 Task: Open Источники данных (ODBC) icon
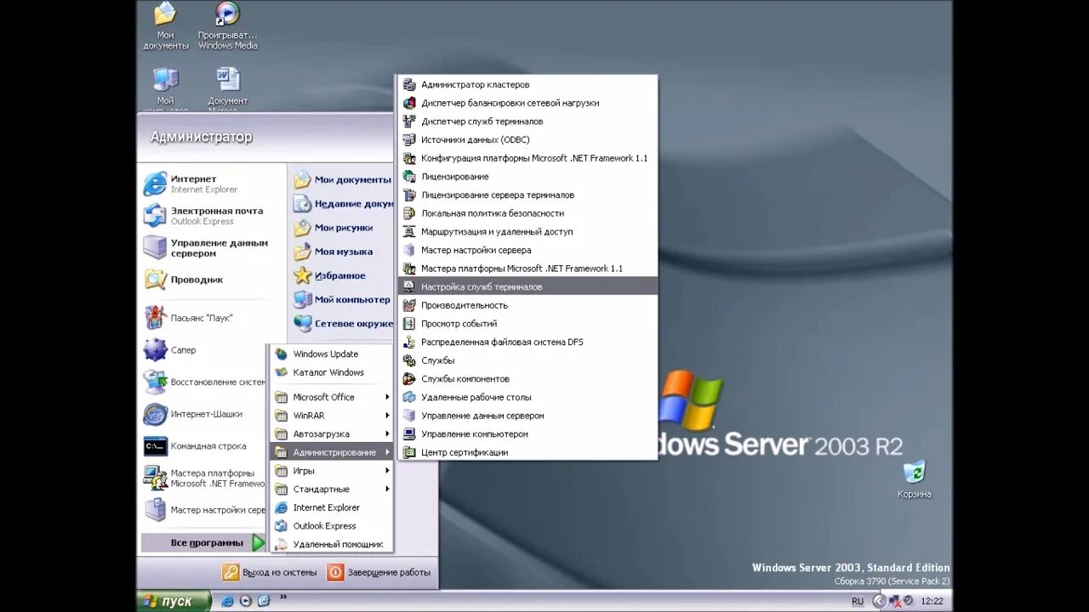tap(408, 139)
